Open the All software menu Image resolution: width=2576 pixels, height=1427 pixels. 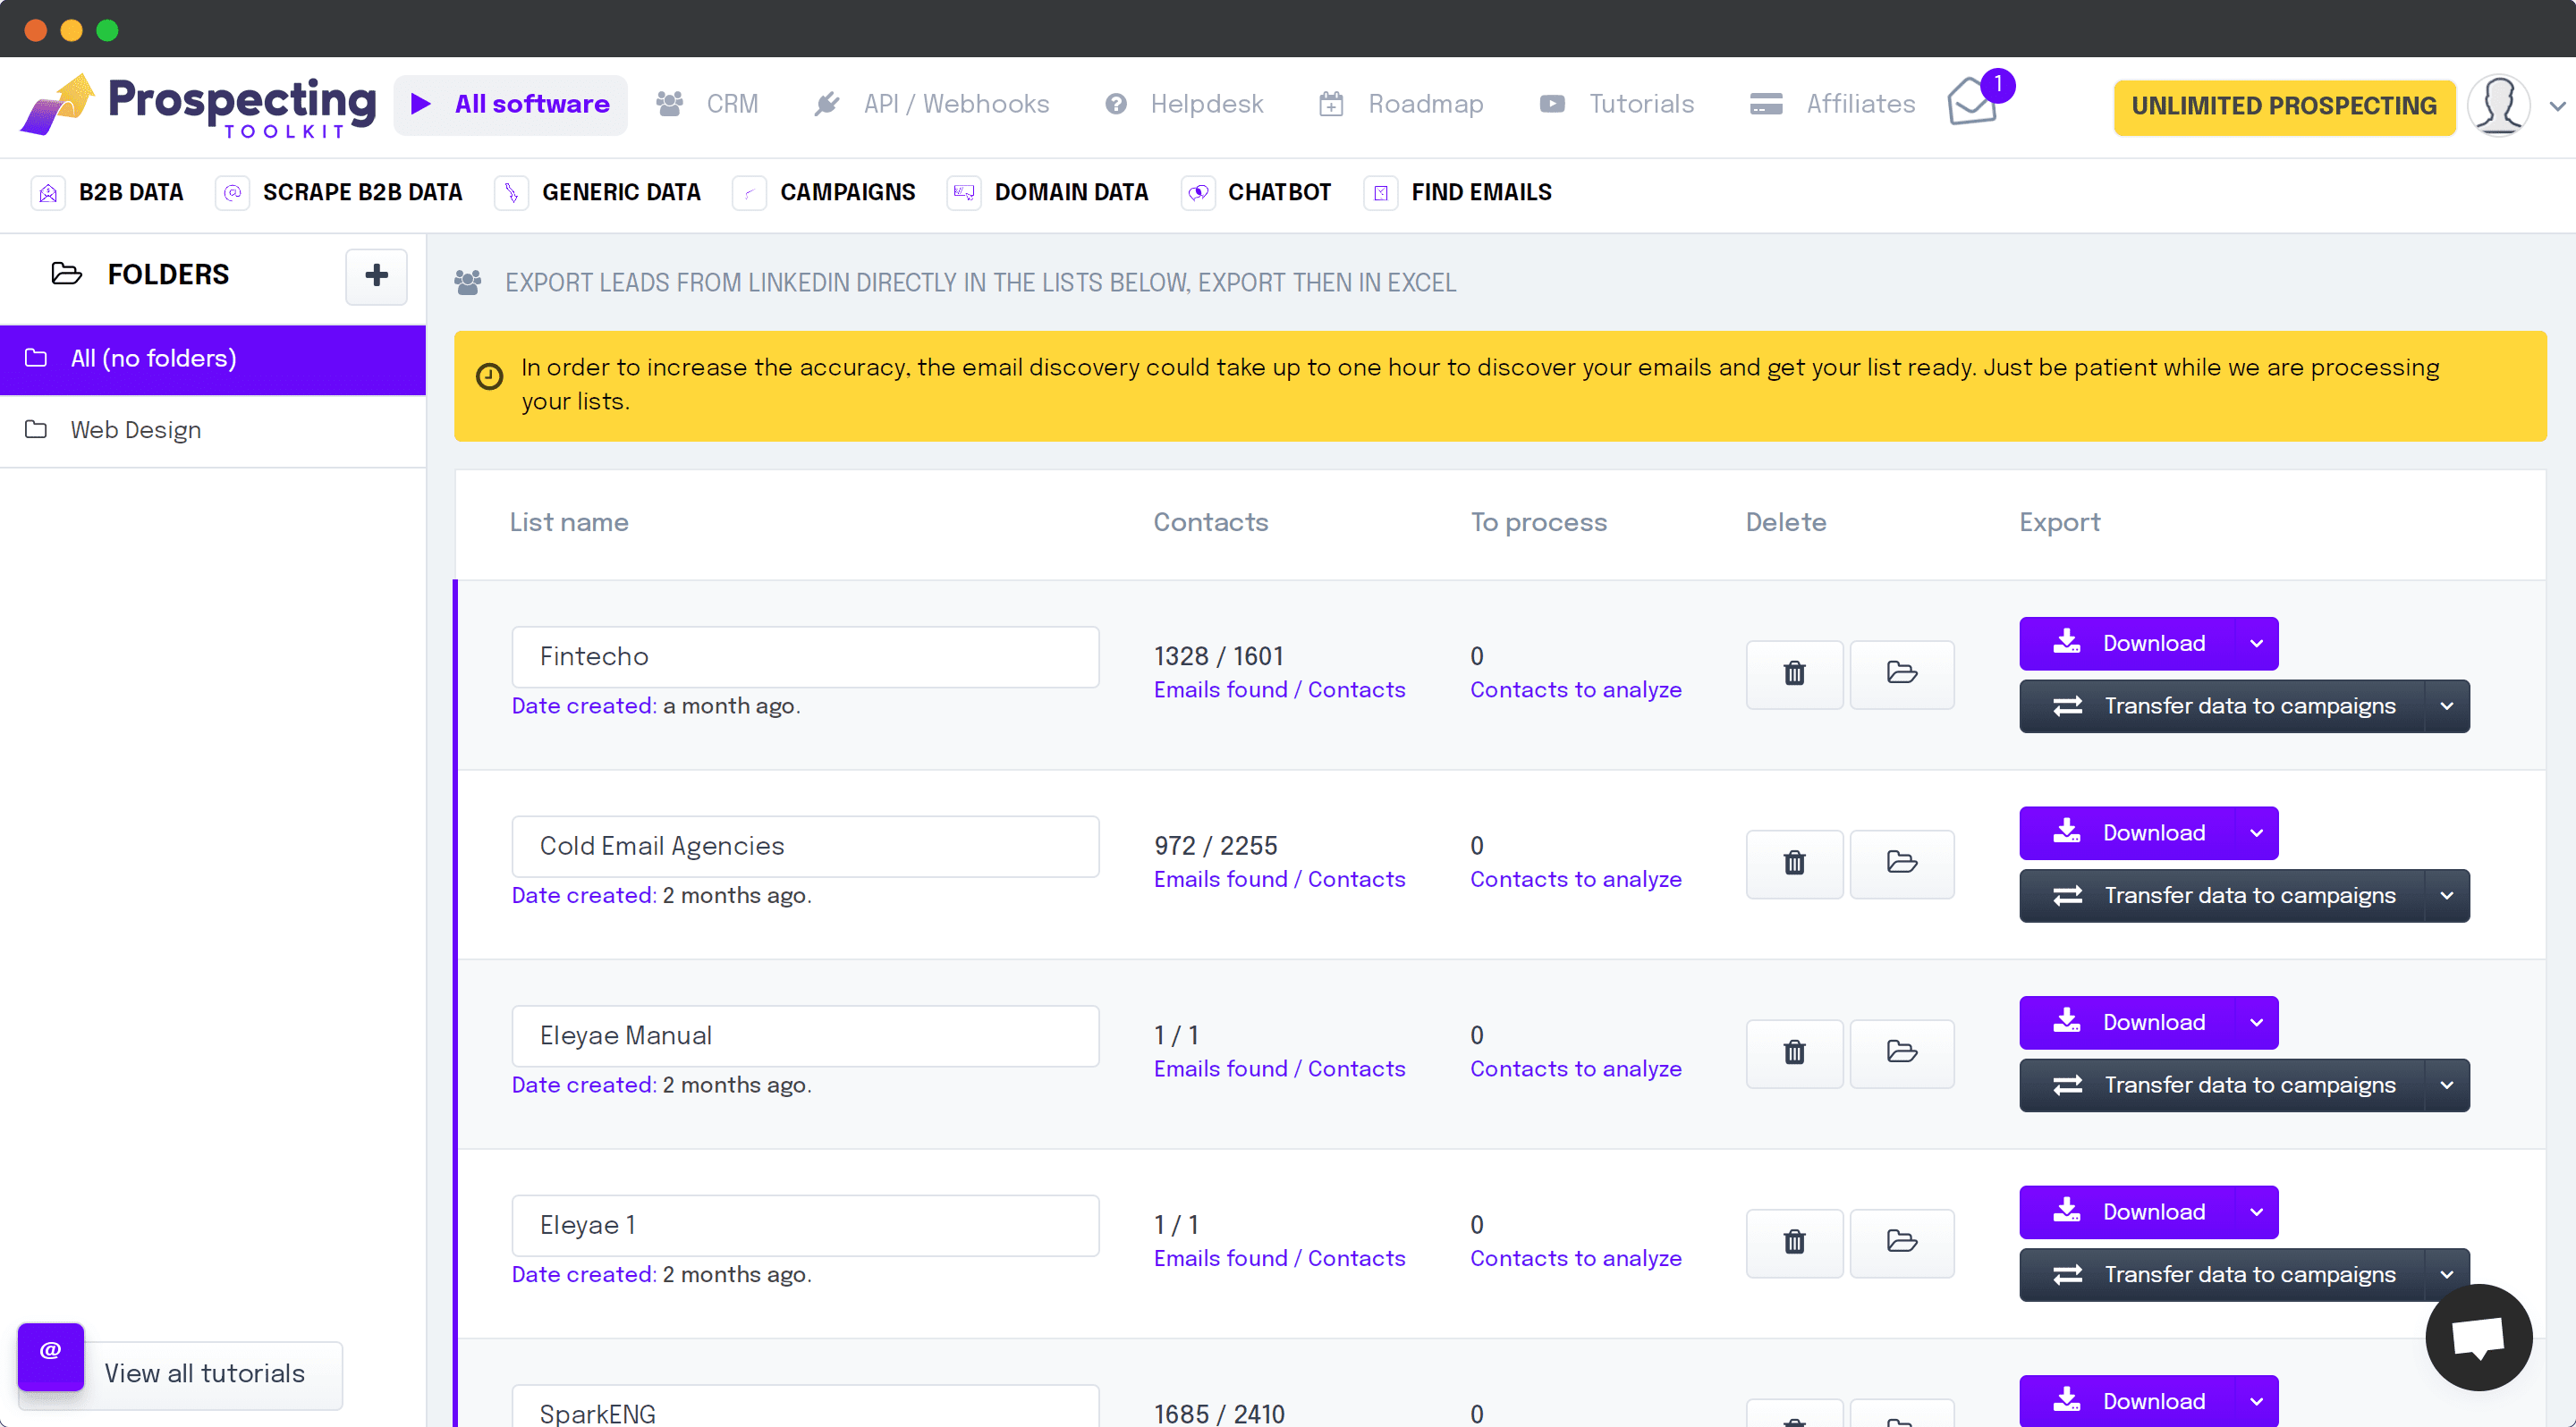pos(510,105)
